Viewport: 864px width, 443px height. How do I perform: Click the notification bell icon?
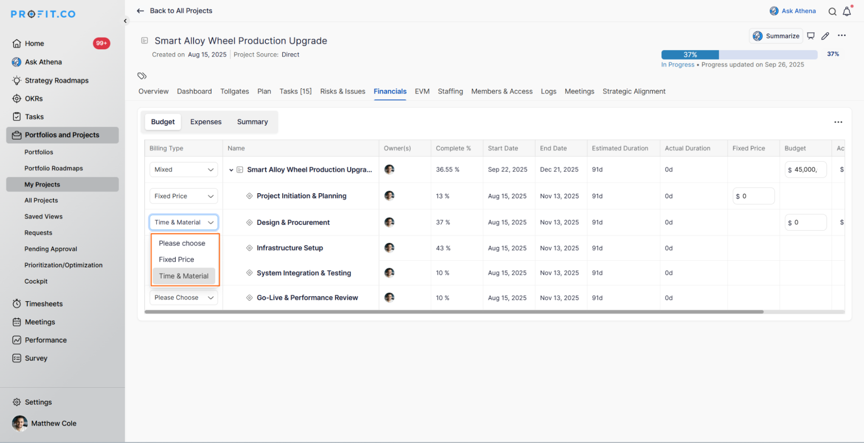(847, 12)
